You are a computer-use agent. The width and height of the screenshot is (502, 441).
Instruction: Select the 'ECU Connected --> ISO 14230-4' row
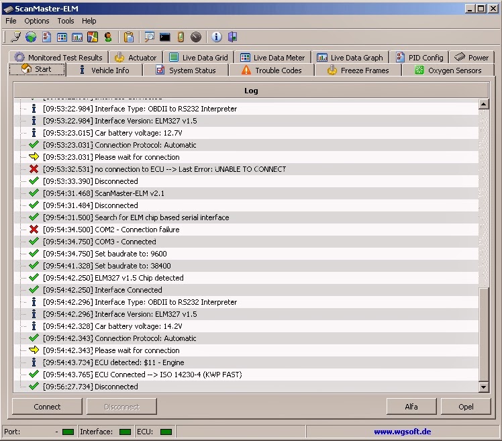coord(246,375)
